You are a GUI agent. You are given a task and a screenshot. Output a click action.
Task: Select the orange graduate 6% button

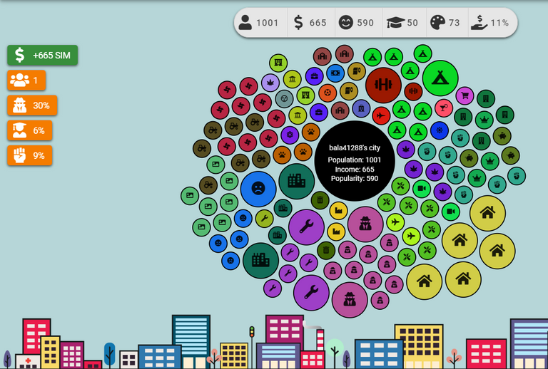[30, 130]
